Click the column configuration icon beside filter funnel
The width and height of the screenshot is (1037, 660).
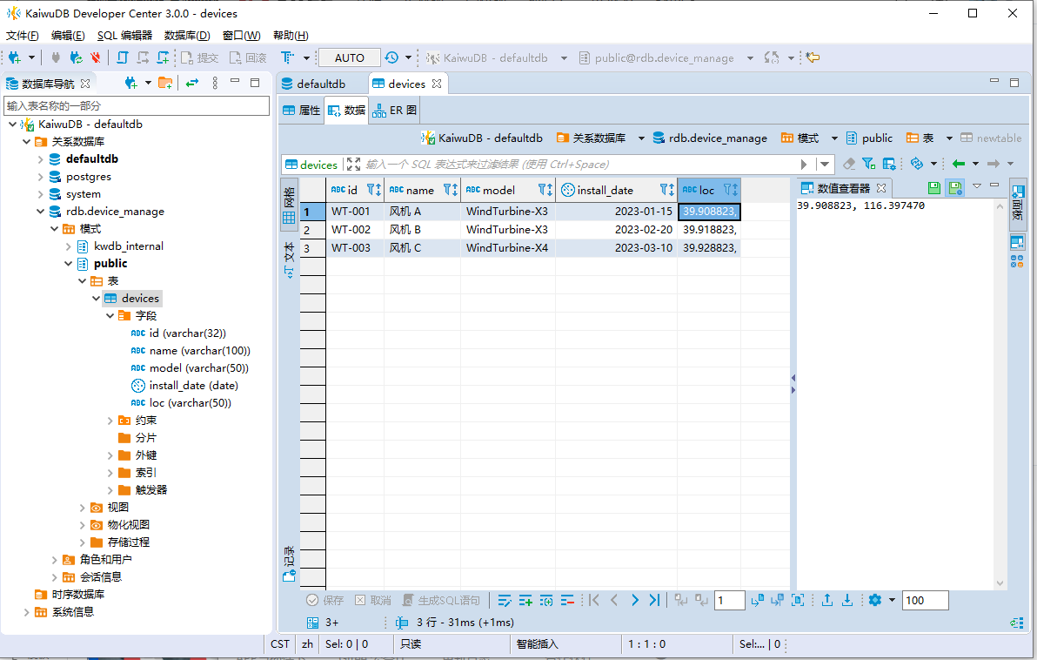[x=889, y=164]
